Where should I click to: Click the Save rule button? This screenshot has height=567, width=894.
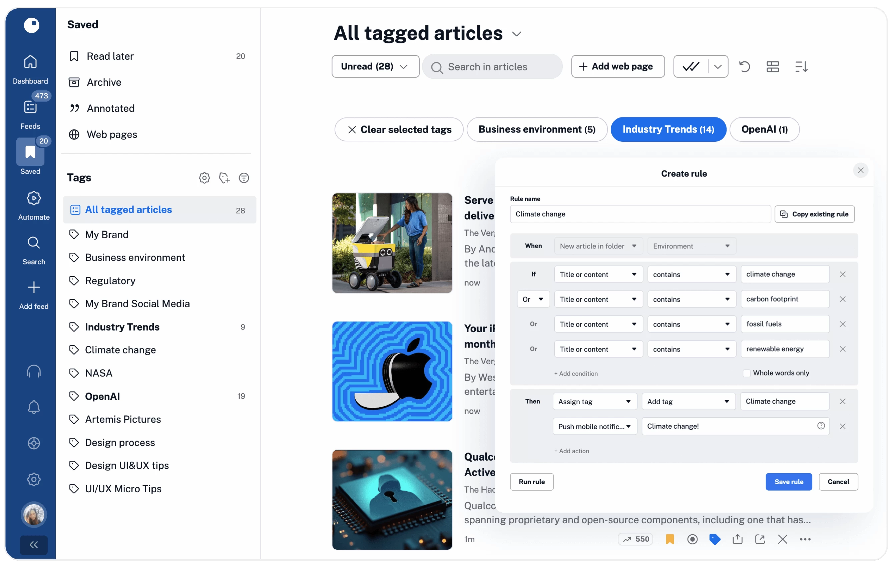788,482
